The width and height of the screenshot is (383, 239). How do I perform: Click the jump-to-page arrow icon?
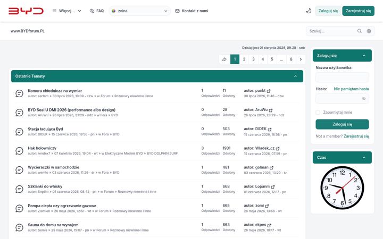224,59
